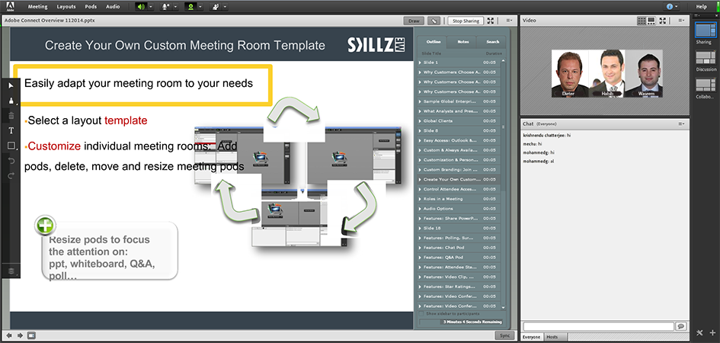
Task: Click the Stop Sharing button
Action: click(466, 21)
